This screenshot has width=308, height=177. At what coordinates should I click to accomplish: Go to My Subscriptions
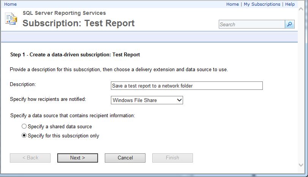click(x=262, y=4)
